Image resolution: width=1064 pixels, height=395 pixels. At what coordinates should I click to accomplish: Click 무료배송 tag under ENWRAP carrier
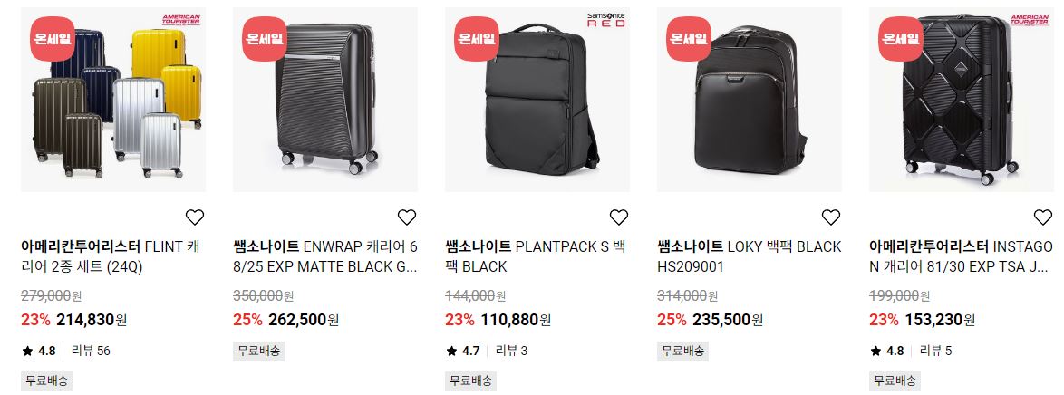click(258, 351)
